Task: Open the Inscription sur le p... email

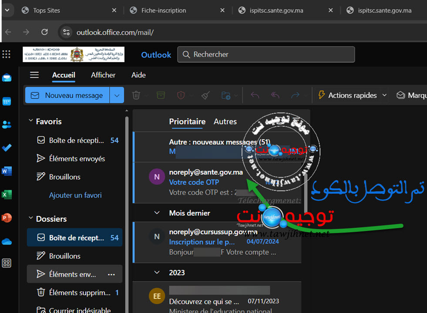Action: (x=217, y=242)
